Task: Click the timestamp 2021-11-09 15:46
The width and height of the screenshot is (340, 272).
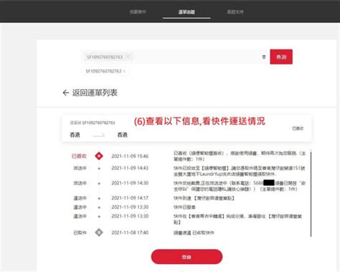Action: pos(130,156)
